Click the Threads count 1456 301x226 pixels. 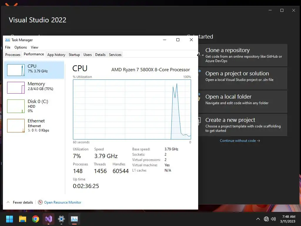tap(100, 171)
